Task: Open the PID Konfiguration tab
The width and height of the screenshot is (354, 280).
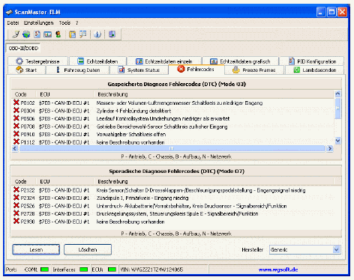Action: click(x=312, y=61)
